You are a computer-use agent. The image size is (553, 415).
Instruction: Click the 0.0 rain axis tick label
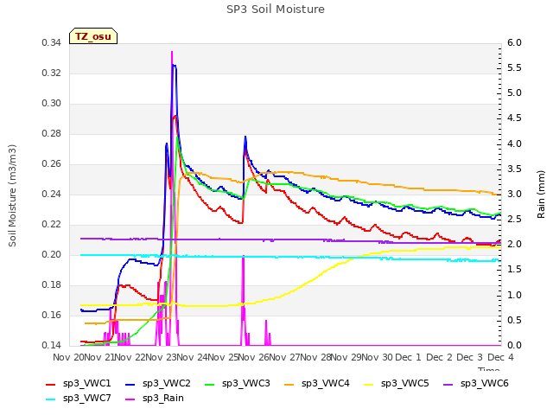point(515,346)
